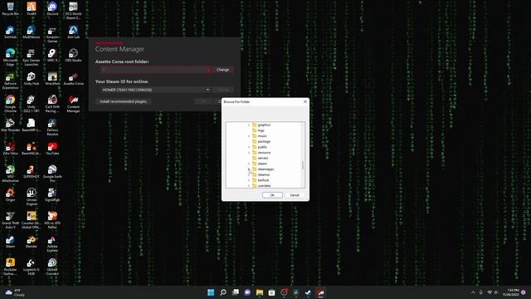Select the SimHub desktop shortcut

[x=10, y=32]
